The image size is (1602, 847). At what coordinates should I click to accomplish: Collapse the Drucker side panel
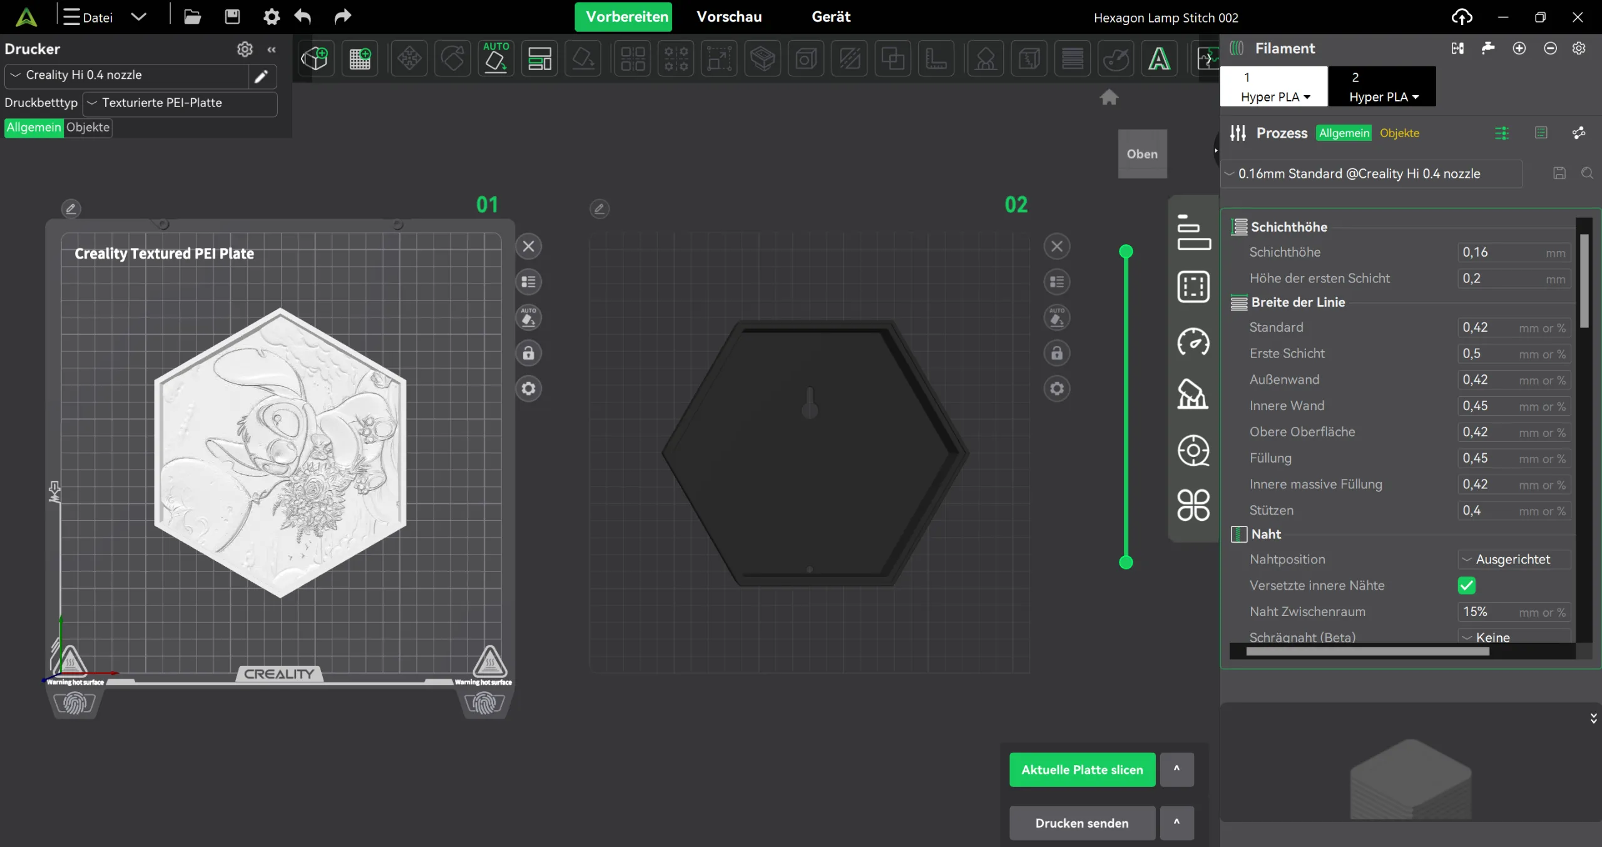272,49
